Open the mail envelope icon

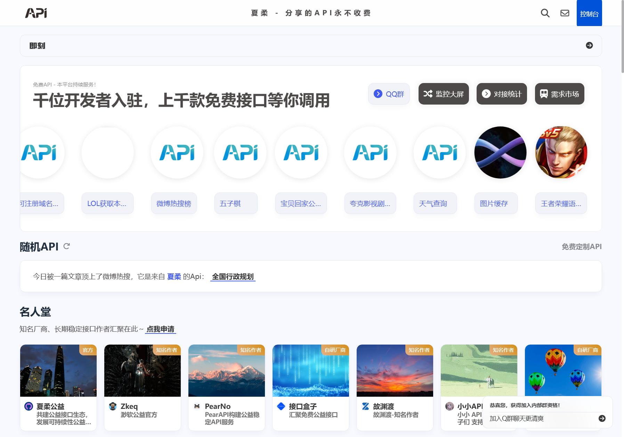coord(565,13)
